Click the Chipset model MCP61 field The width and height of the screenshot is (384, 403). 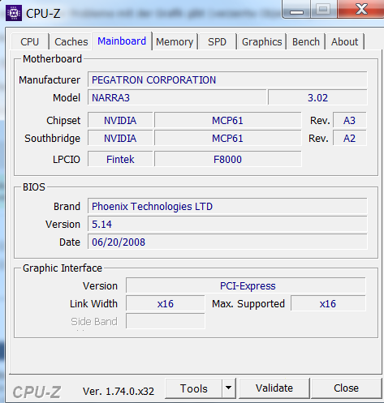pos(227,120)
